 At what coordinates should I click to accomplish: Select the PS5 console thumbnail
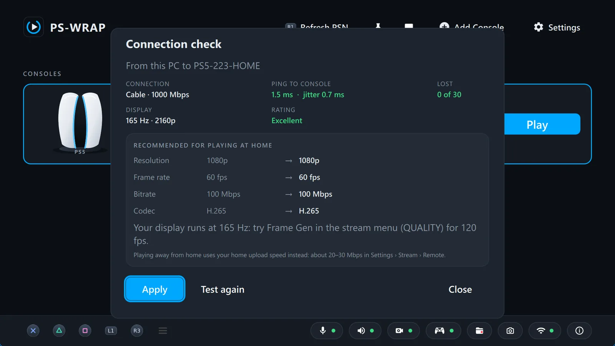click(x=80, y=123)
